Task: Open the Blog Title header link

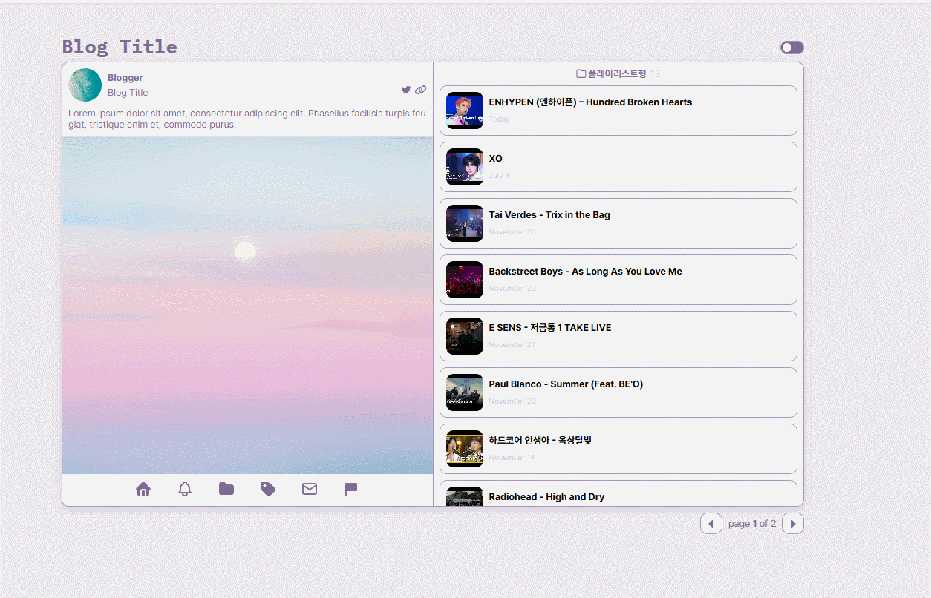Action: pos(120,47)
